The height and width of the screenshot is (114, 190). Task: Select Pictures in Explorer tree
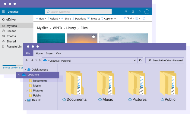[x=38, y=91]
